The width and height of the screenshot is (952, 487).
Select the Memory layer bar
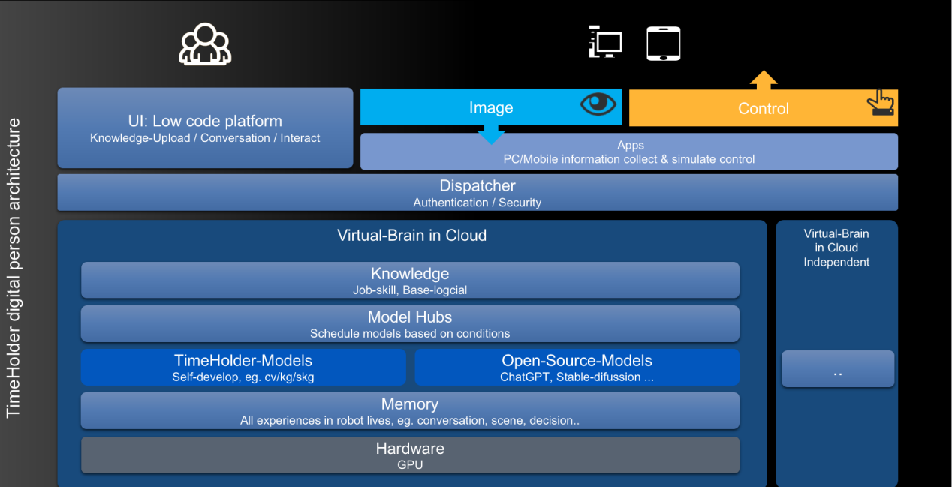[410, 411]
